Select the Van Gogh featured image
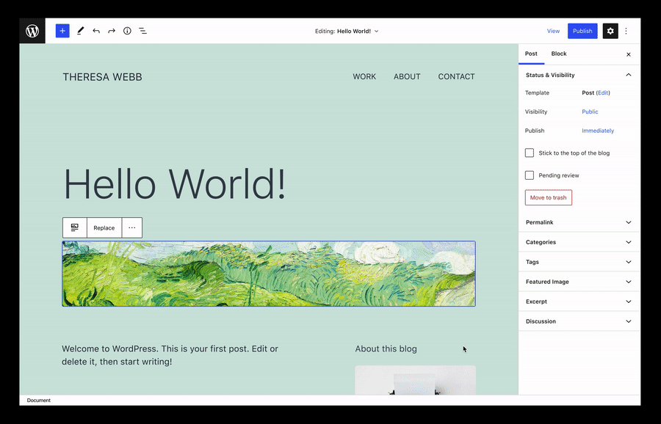661x424 pixels. click(269, 274)
